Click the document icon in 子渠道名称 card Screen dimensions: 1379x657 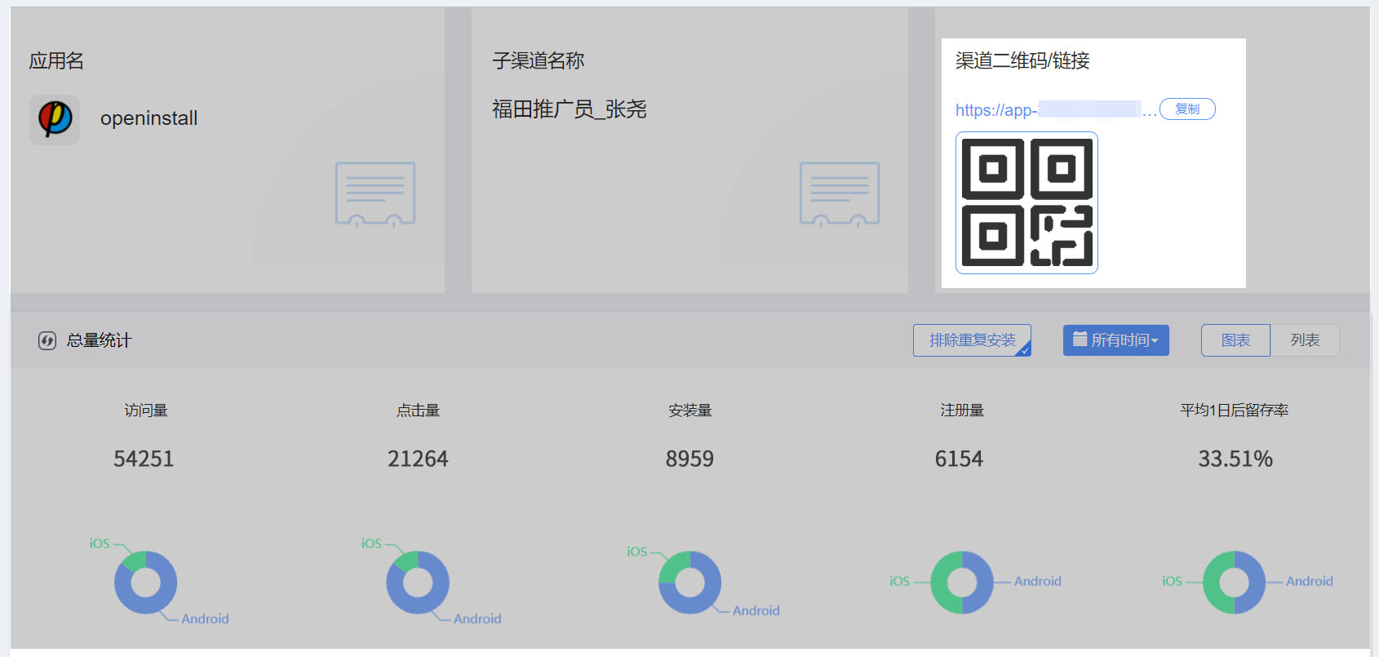coord(840,194)
